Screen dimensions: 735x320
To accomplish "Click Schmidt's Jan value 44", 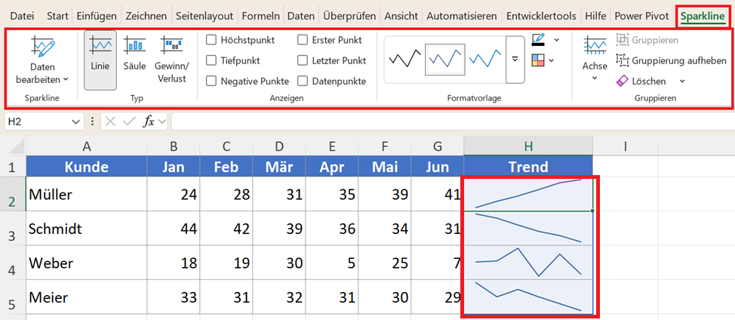I will coord(174,229).
